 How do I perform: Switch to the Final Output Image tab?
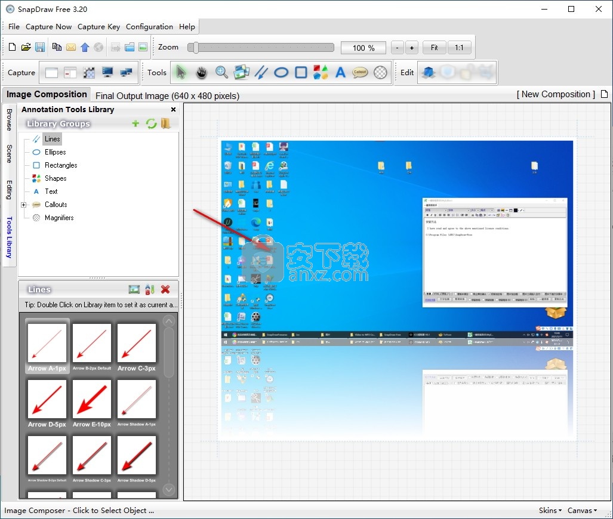tap(167, 96)
